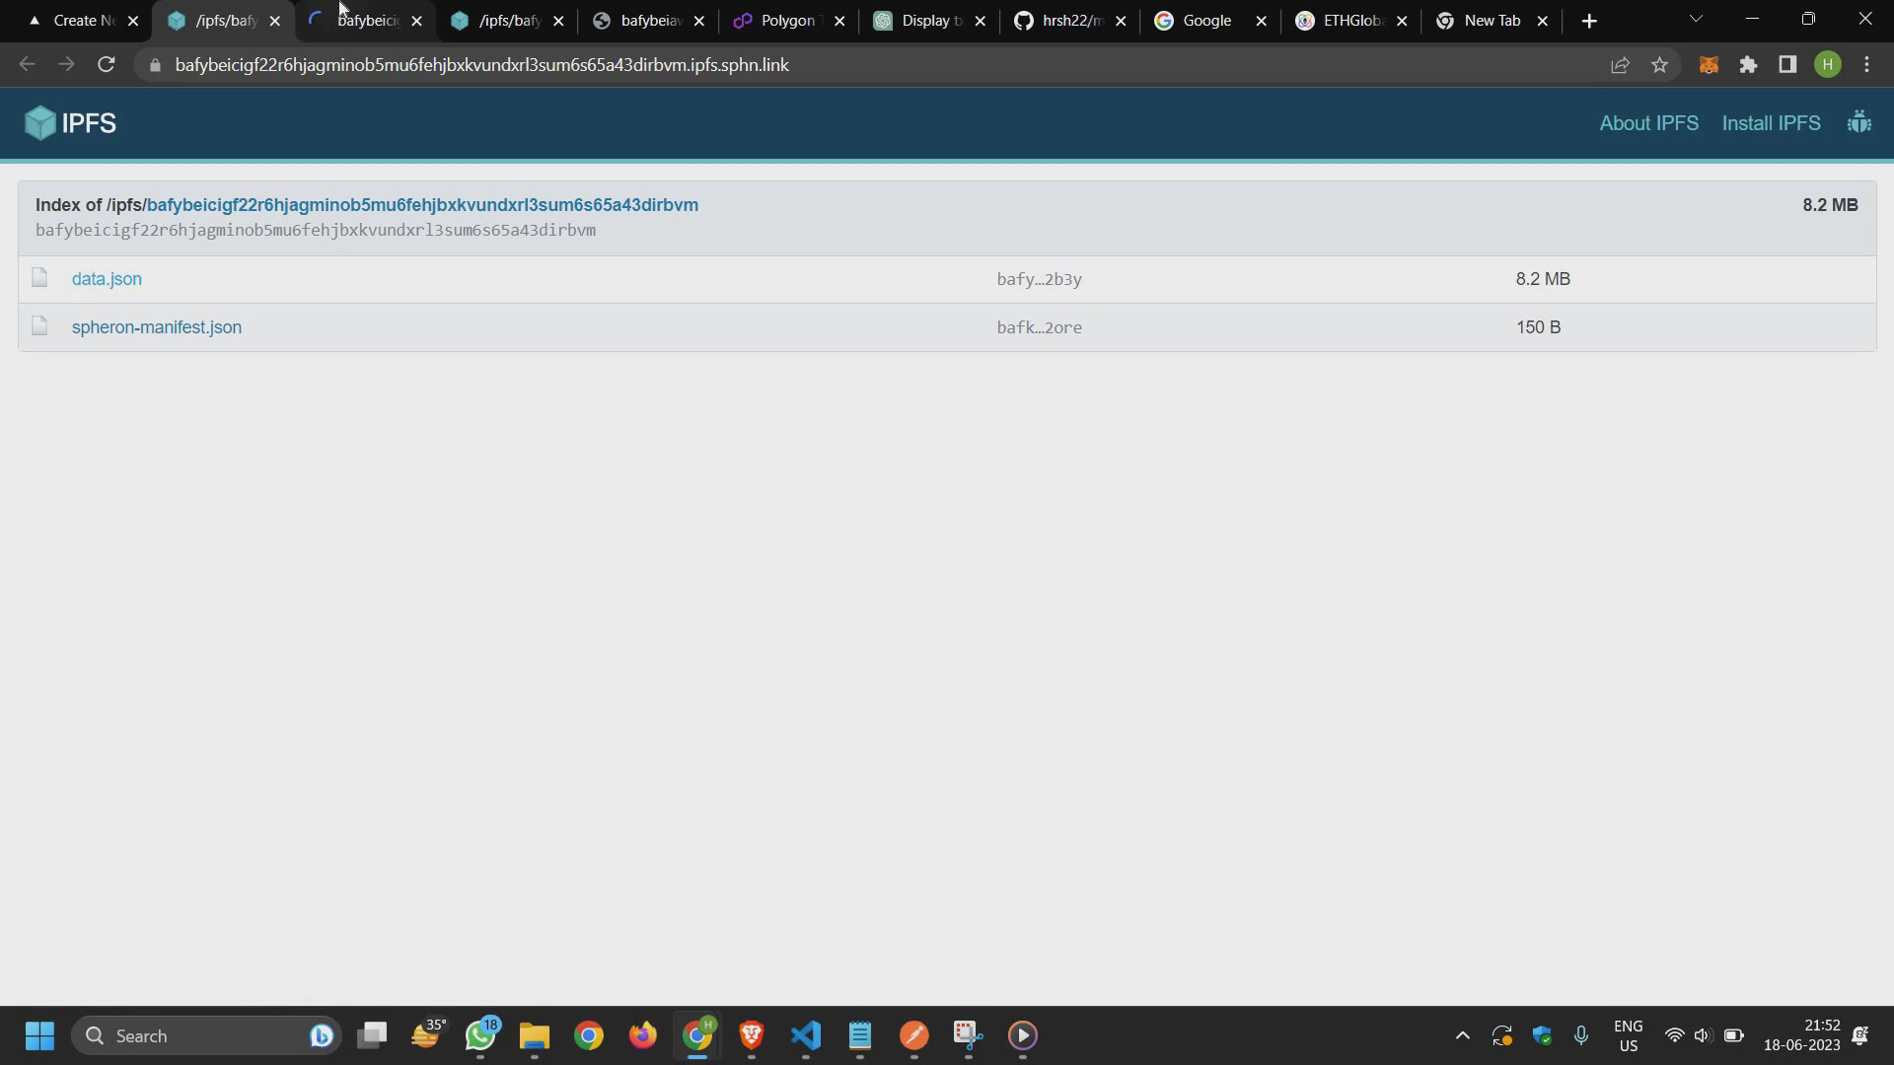Open File Explorer from taskbar
This screenshot has height=1065, width=1894.
pos(535,1035)
